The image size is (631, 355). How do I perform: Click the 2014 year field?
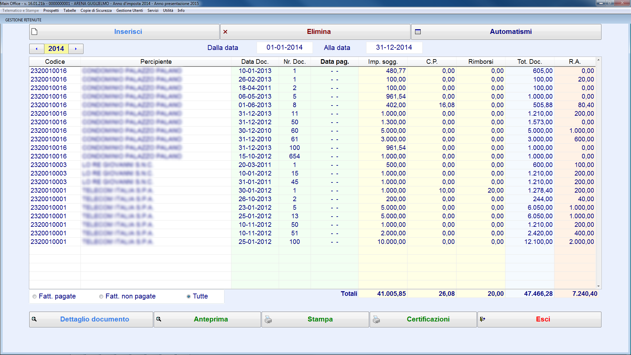[x=56, y=49]
